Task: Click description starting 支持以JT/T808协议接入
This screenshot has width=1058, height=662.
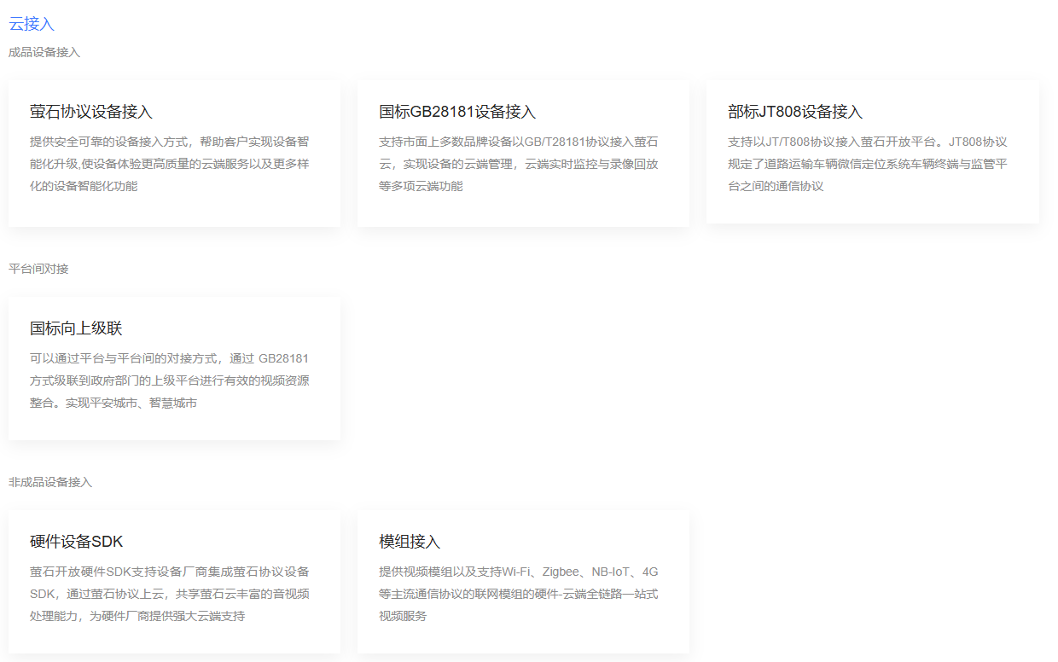Action: click(x=868, y=164)
